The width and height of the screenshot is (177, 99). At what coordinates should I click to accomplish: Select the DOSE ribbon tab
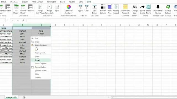(x=89, y=2)
